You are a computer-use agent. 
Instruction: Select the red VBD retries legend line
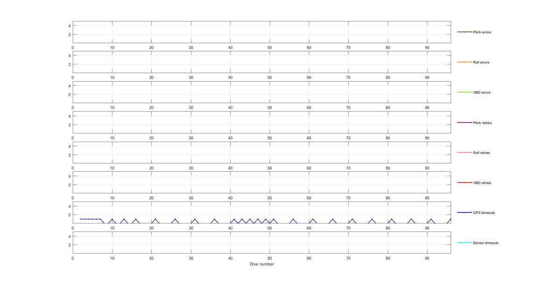(464, 183)
